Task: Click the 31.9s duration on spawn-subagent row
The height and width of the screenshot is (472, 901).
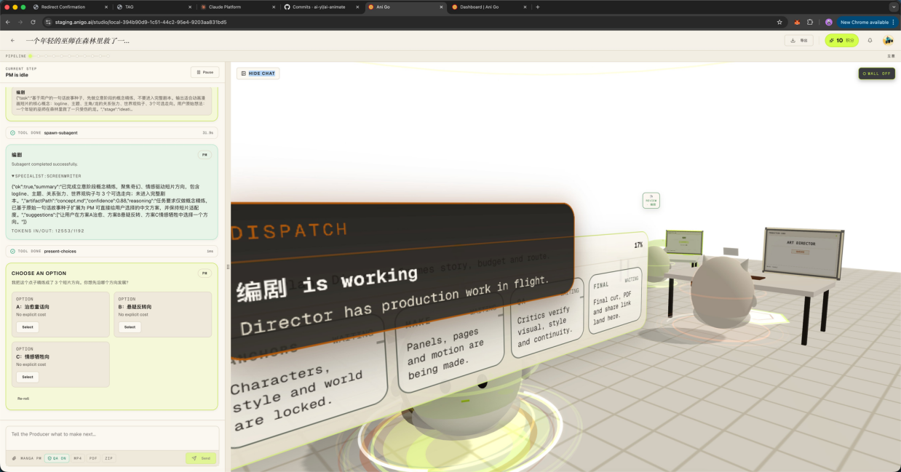Action: (x=208, y=133)
